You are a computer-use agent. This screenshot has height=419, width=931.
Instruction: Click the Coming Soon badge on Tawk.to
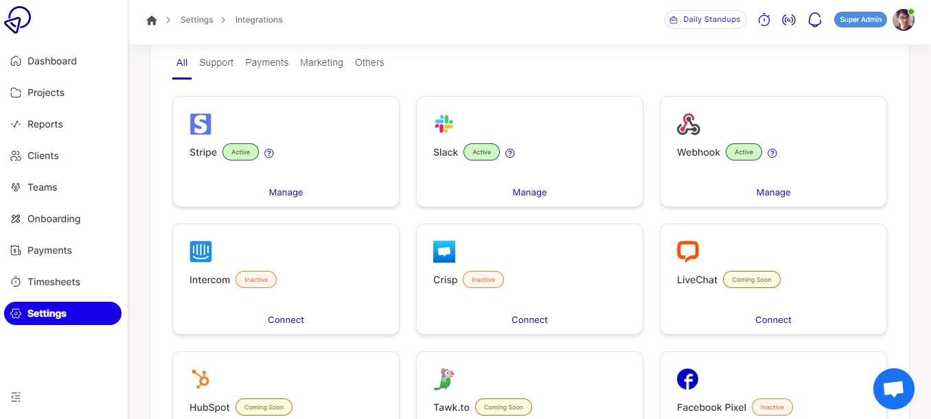(504, 407)
